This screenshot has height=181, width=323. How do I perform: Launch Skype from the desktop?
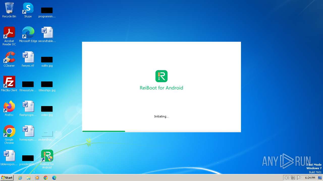(28, 10)
